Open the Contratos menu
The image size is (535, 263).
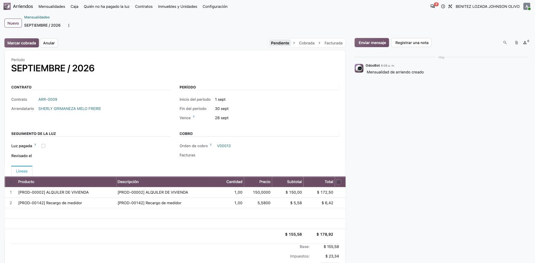[x=144, y=6]
